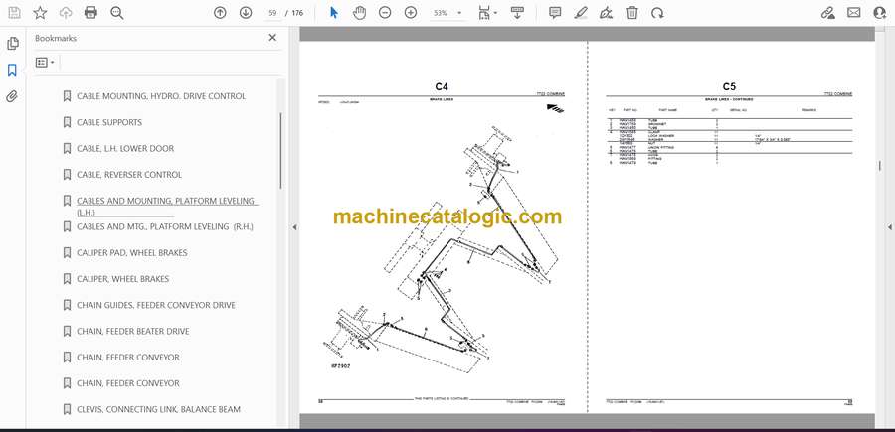
Task: Open page thumbnails panel
Action: [x=13, y=44]
